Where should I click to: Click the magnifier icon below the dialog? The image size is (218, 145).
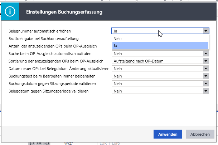pyautogui.click(x=32, y=143)
